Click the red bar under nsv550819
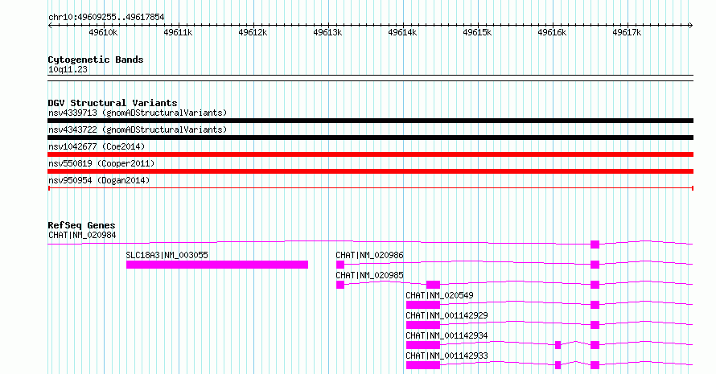Viewport: 716px width, 374px height. [370, 171]
